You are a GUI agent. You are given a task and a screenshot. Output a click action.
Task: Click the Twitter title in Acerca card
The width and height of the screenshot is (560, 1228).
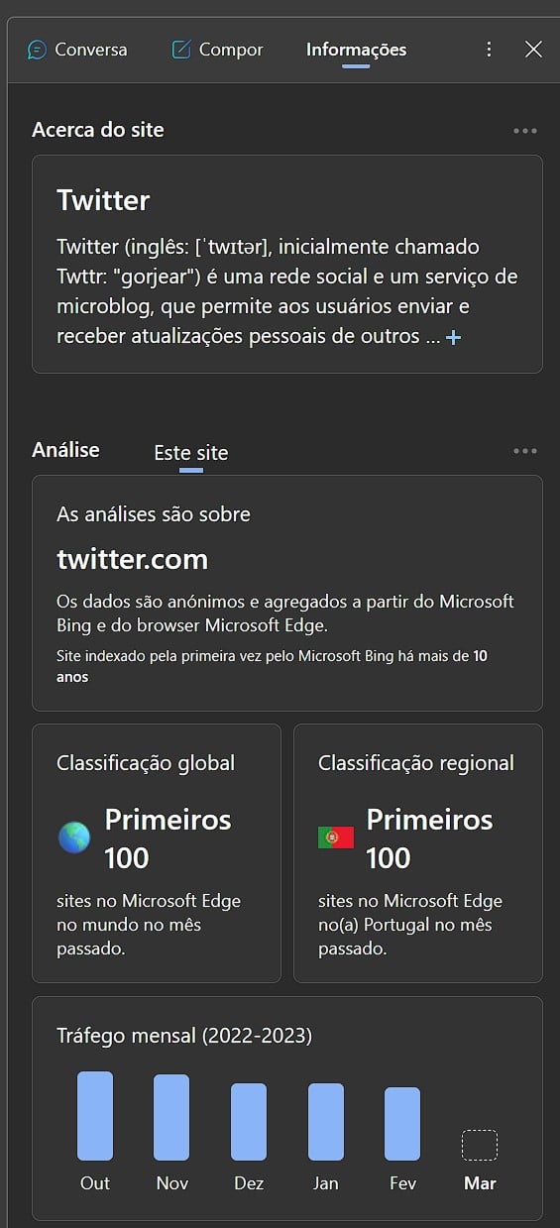coord(103,200)
